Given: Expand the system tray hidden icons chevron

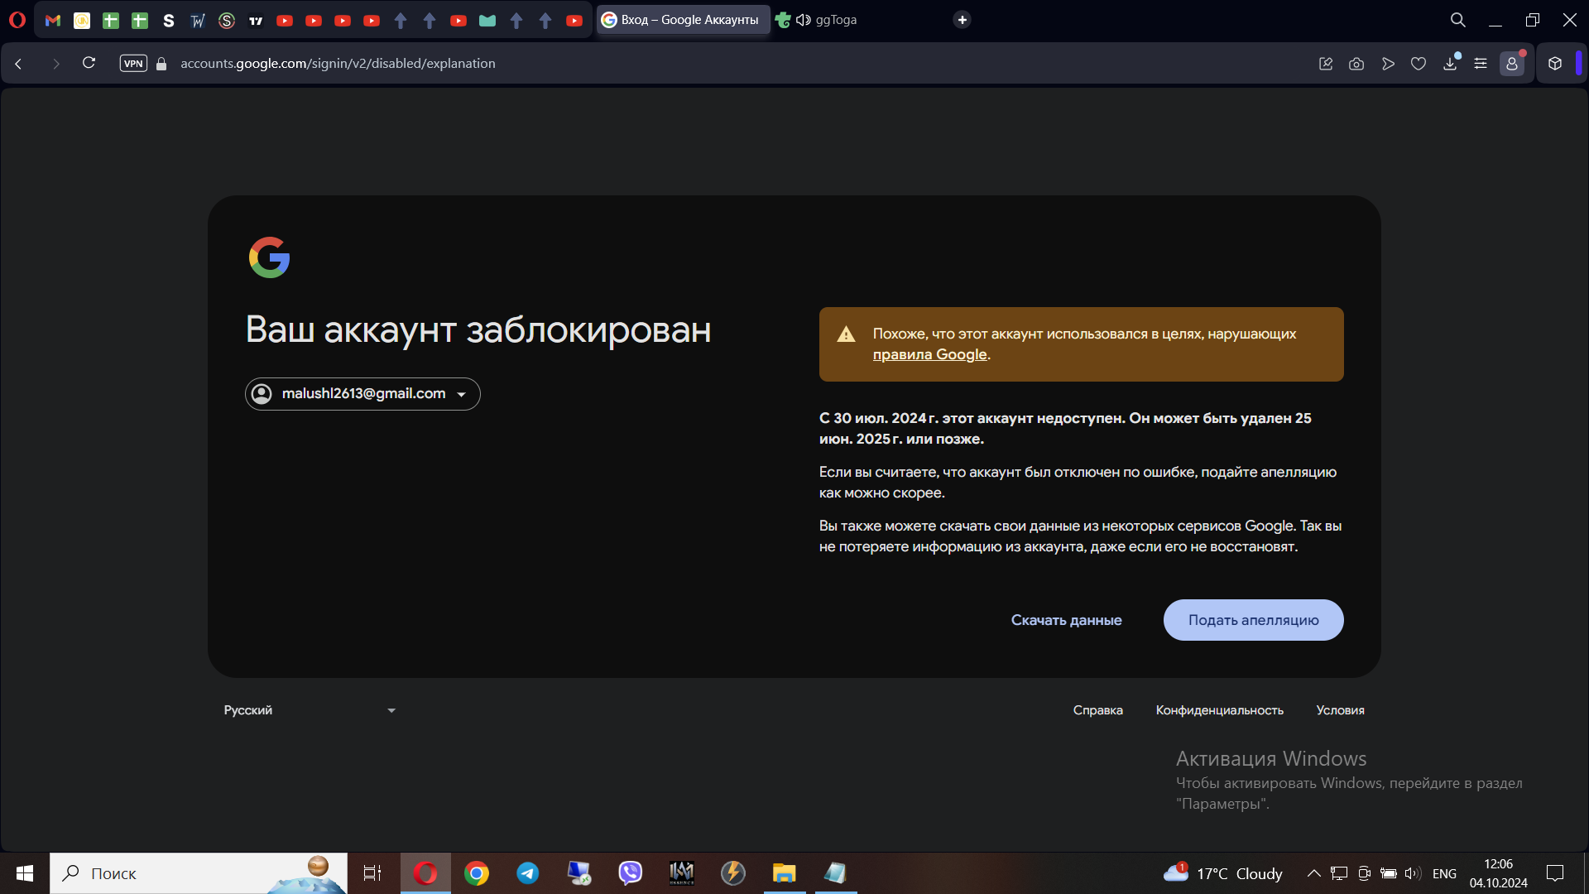Looking at the screenshot, I should tap(1313, 873).
